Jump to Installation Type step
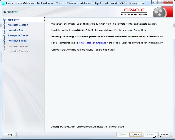The width and height of the screenshot is (175, 140). (16, 30)
